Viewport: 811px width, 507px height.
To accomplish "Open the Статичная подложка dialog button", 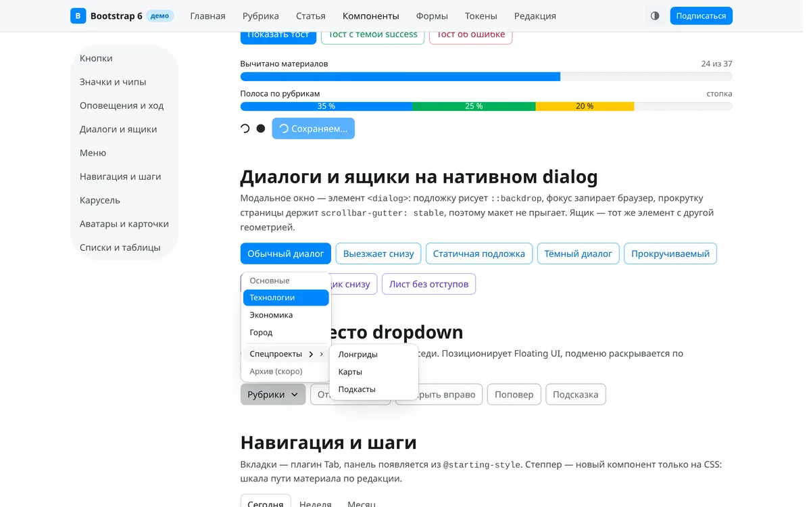I will coord(479,254).
